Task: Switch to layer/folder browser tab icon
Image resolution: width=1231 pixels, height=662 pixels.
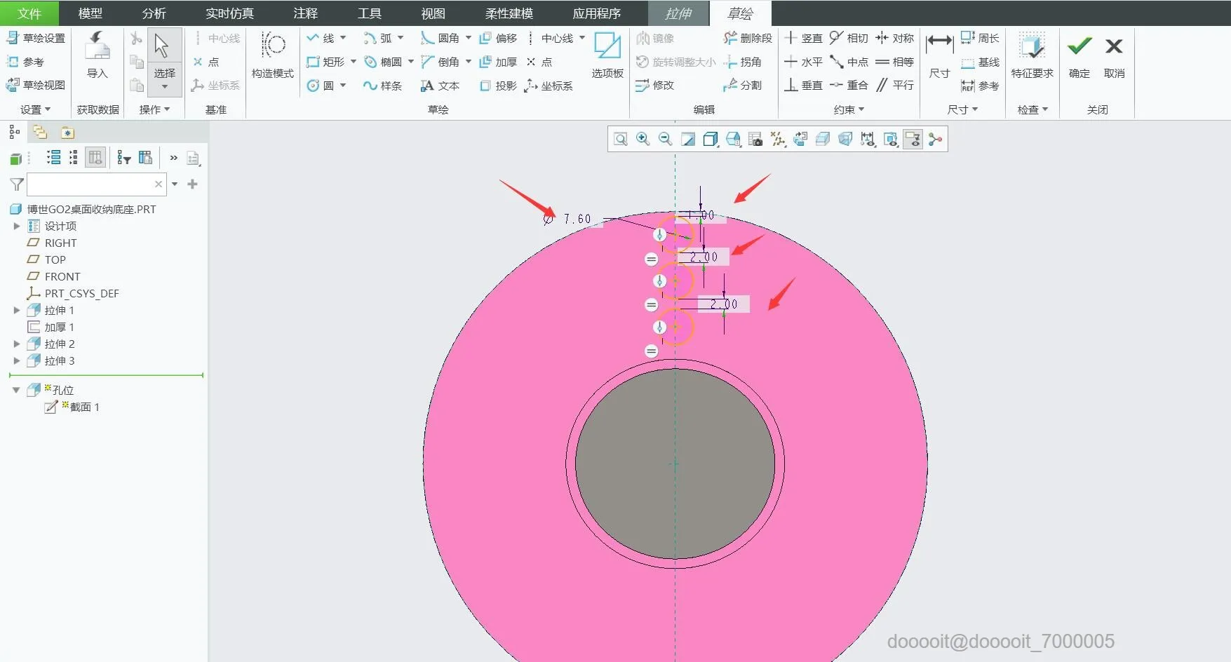Action: point(40,132)
